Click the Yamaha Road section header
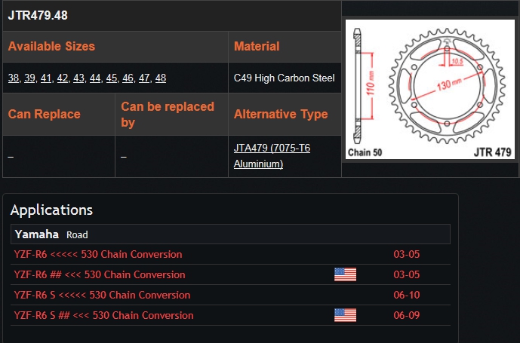This screenshot has width=520, height=343. pos(230,234)
